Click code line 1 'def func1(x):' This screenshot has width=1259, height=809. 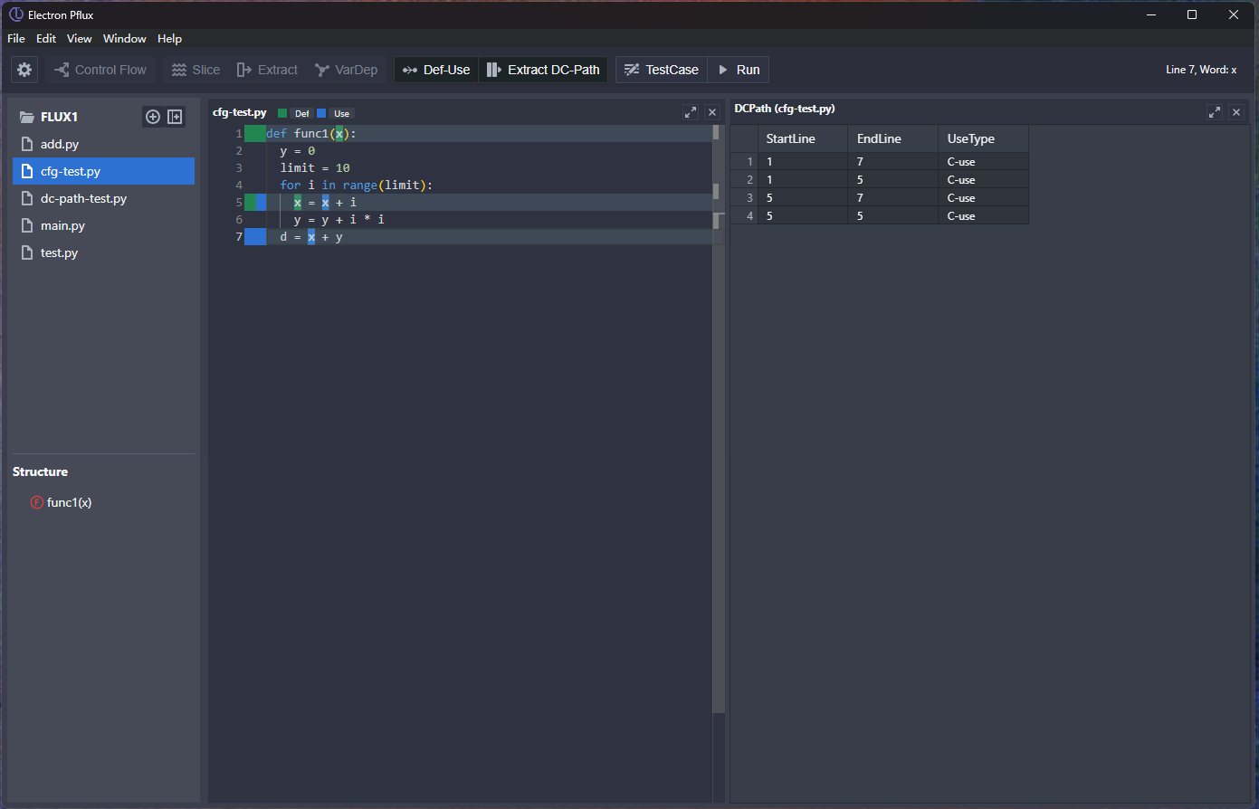coord(311,133)
